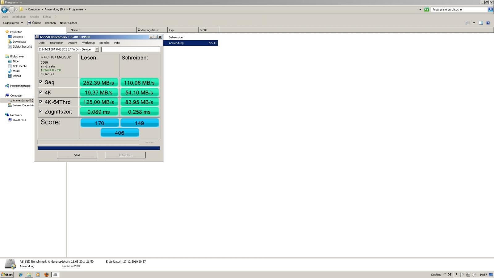The width and height of the screenshot is (494, 278).
Task: Go back in Explorer navigation
Action: (4, 10)
